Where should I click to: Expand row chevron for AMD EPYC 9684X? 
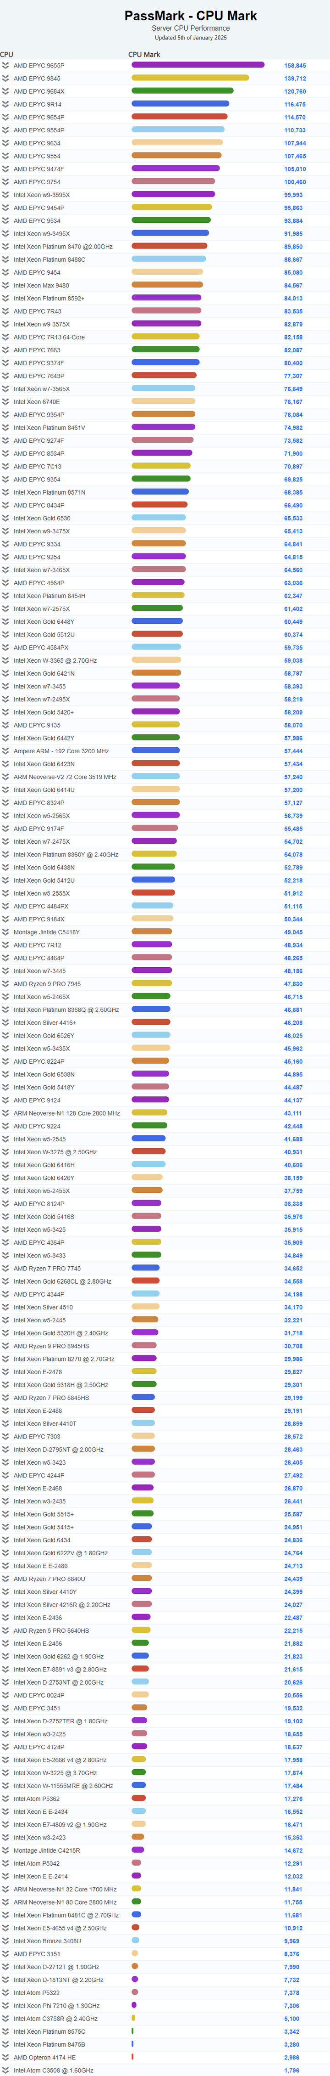5,91
